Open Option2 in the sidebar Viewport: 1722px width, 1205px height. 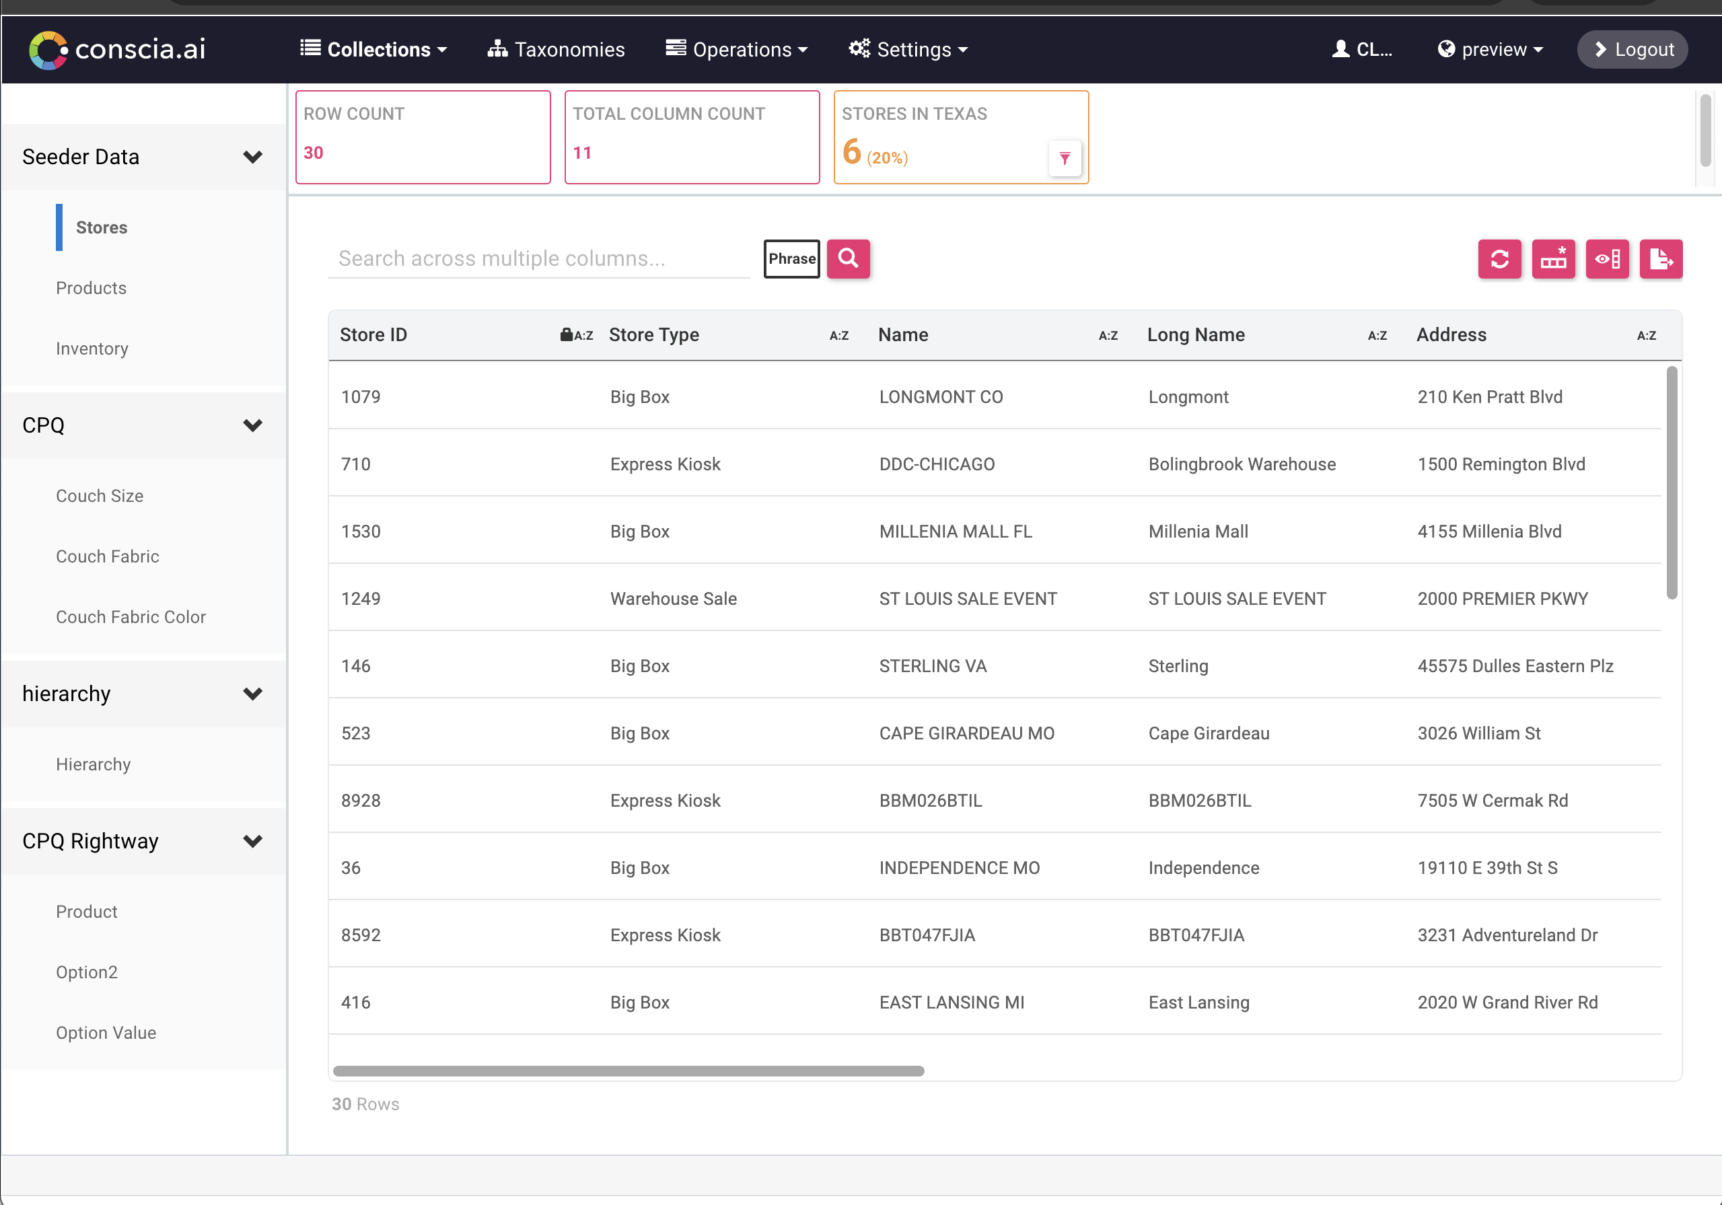(86, 973)
